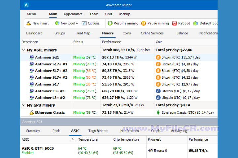Open the Activity log detail tab
Image resolution: width=238 pixels, height=158 pixels.
point(179,131)
